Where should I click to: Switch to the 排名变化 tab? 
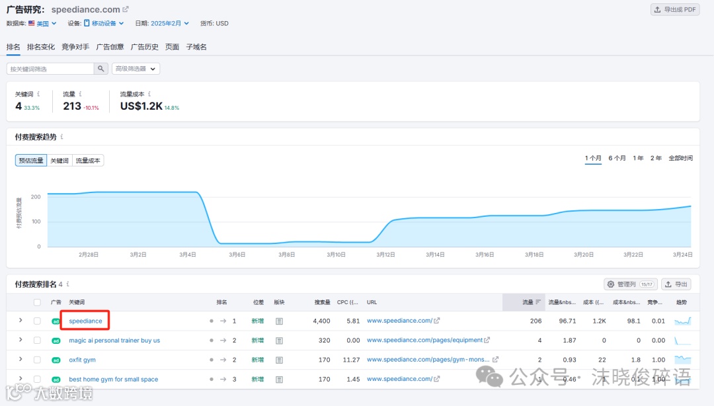[40, 47]
